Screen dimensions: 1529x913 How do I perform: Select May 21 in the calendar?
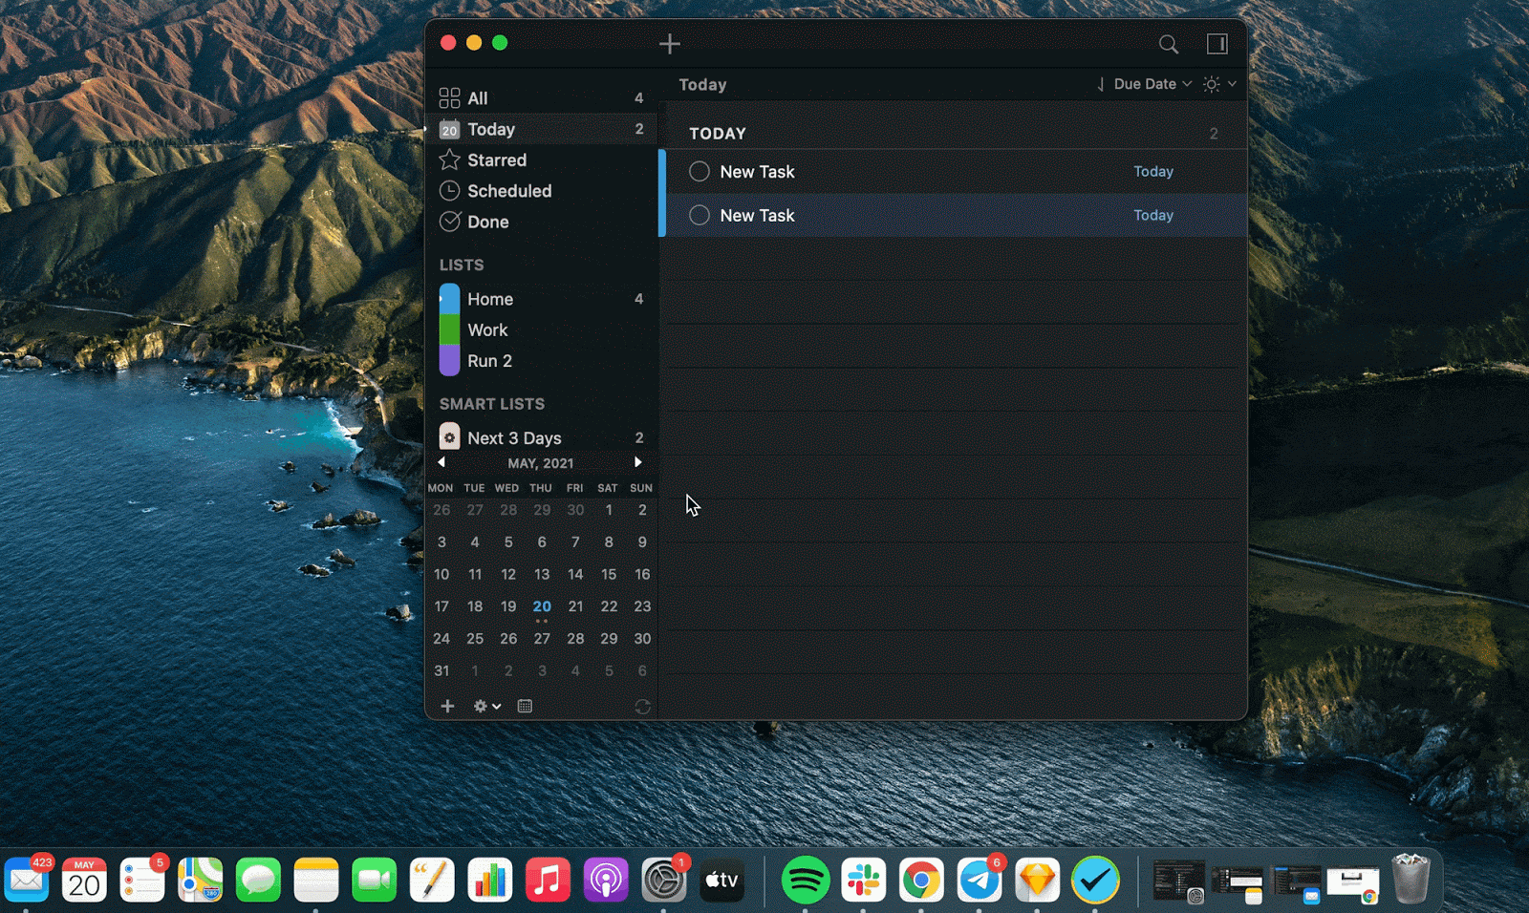575,606
